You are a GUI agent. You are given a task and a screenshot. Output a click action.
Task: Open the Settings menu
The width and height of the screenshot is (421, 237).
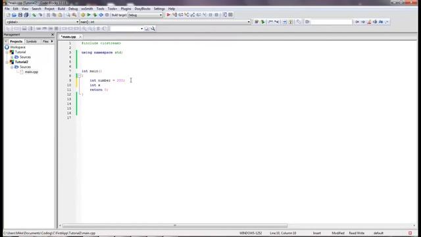click(159, 9)
